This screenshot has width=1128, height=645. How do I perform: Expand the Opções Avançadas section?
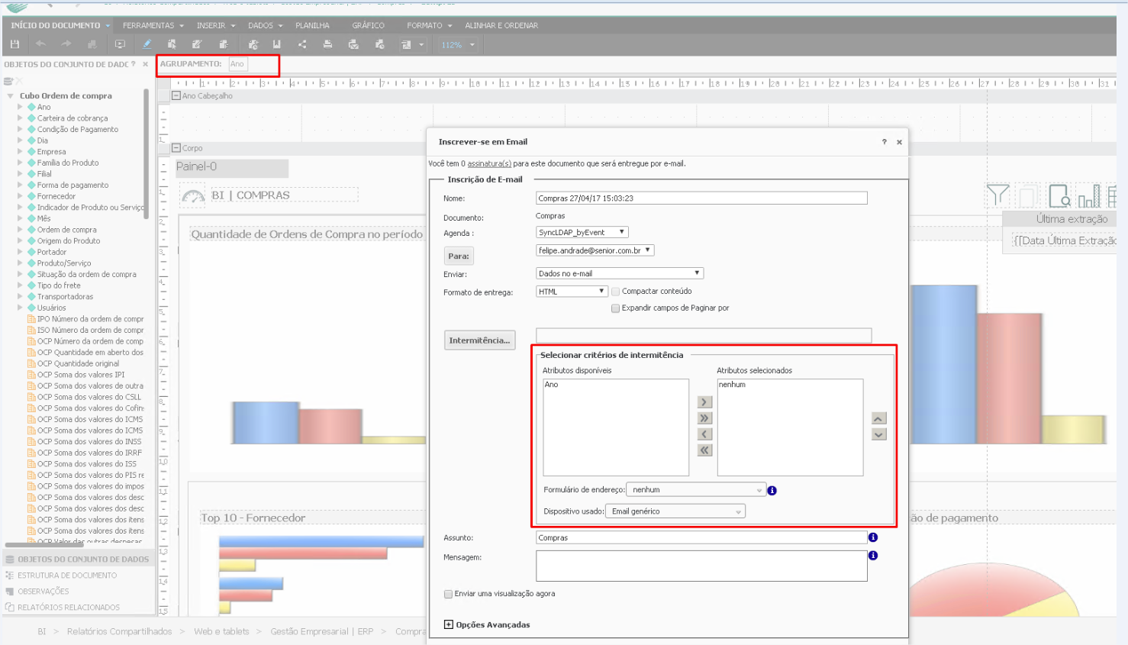pos(448,624)
